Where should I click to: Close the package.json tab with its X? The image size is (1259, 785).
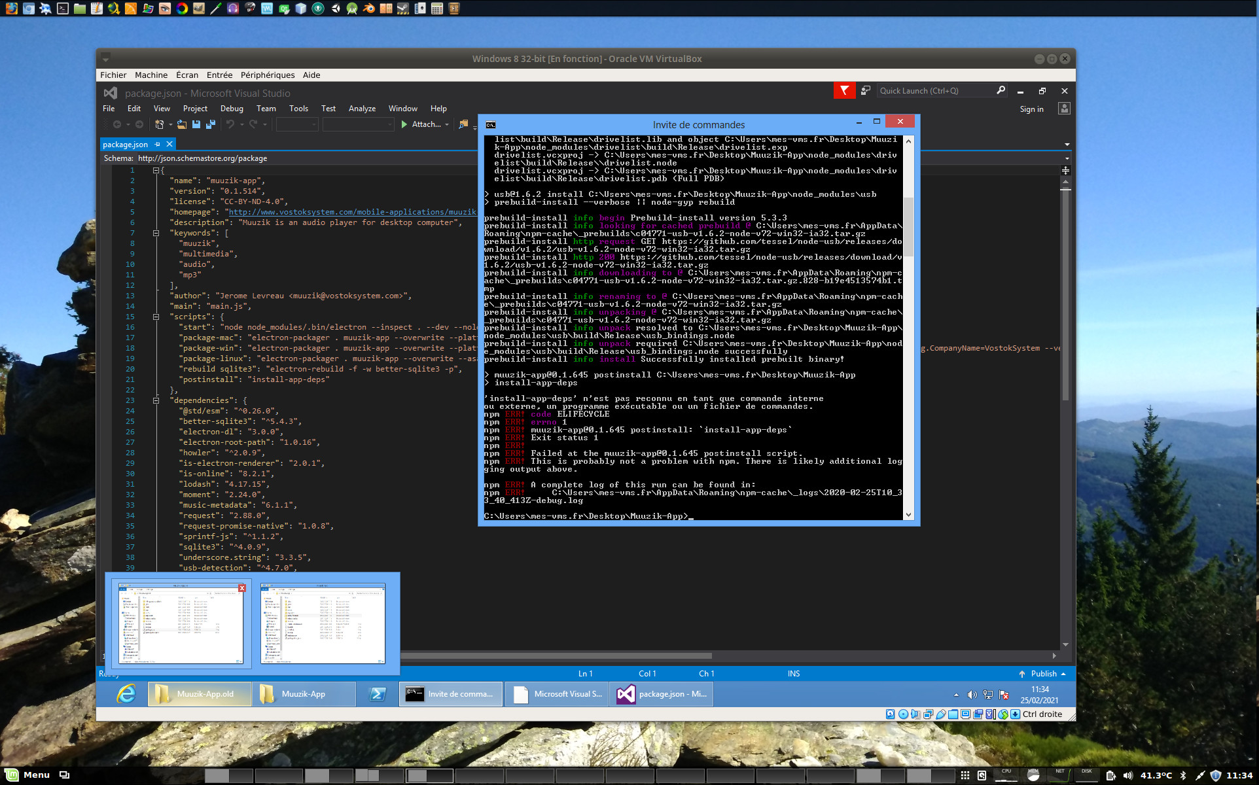(169, 144)
